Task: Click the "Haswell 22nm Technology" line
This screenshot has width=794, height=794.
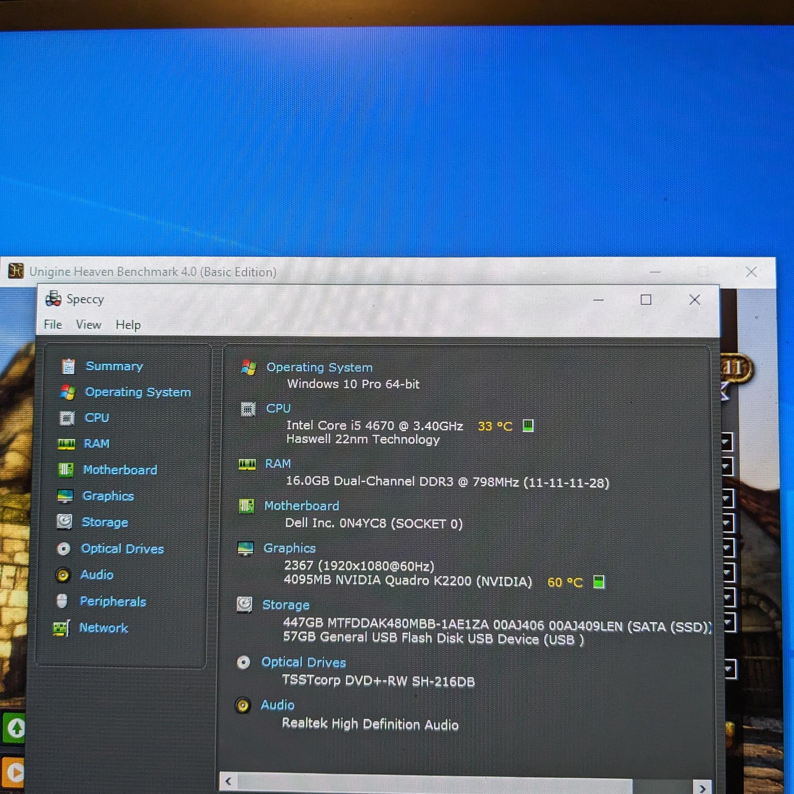Action: (363, 439)
